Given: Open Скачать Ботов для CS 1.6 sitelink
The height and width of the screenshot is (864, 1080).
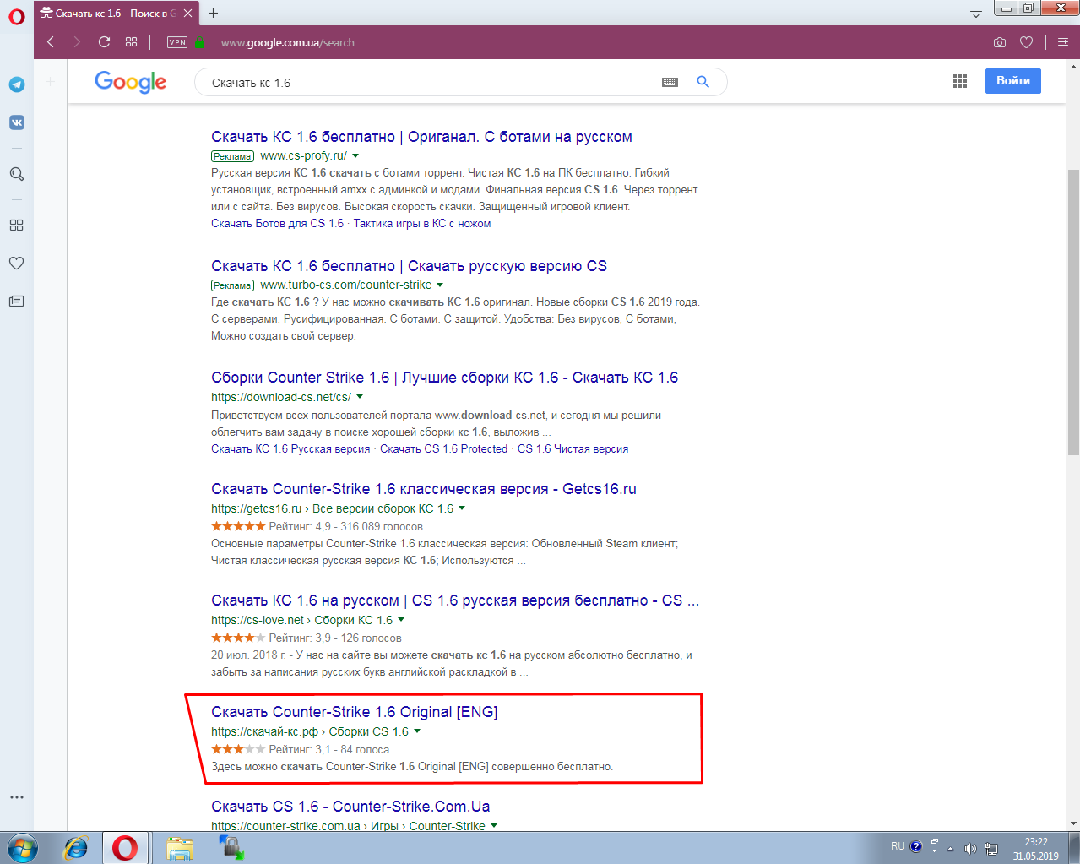Looking at the screenshot, I should pyautogui.click(x=277, y=223).
